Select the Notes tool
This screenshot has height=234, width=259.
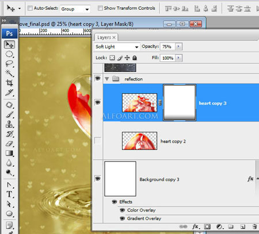coord(9,225)
